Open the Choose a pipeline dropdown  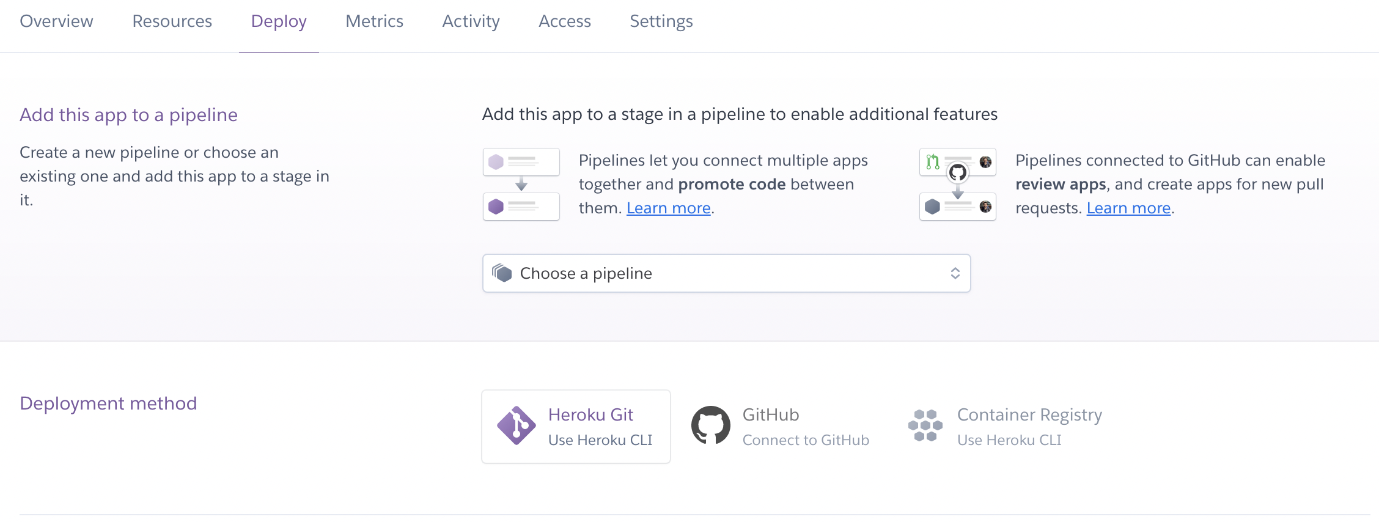pyautogui.click(x=726, y=273)
